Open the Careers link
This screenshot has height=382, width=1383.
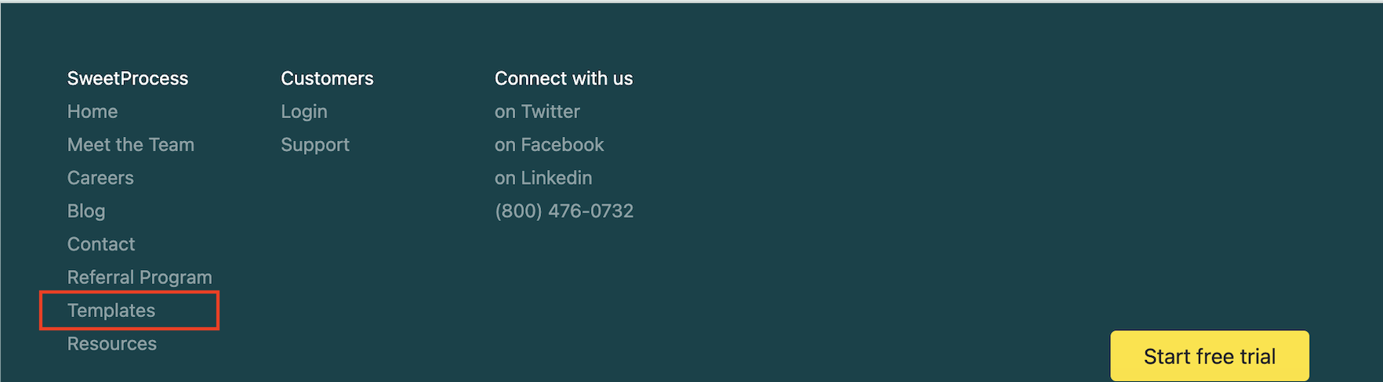pyautogui.click(x=100, y=178)
